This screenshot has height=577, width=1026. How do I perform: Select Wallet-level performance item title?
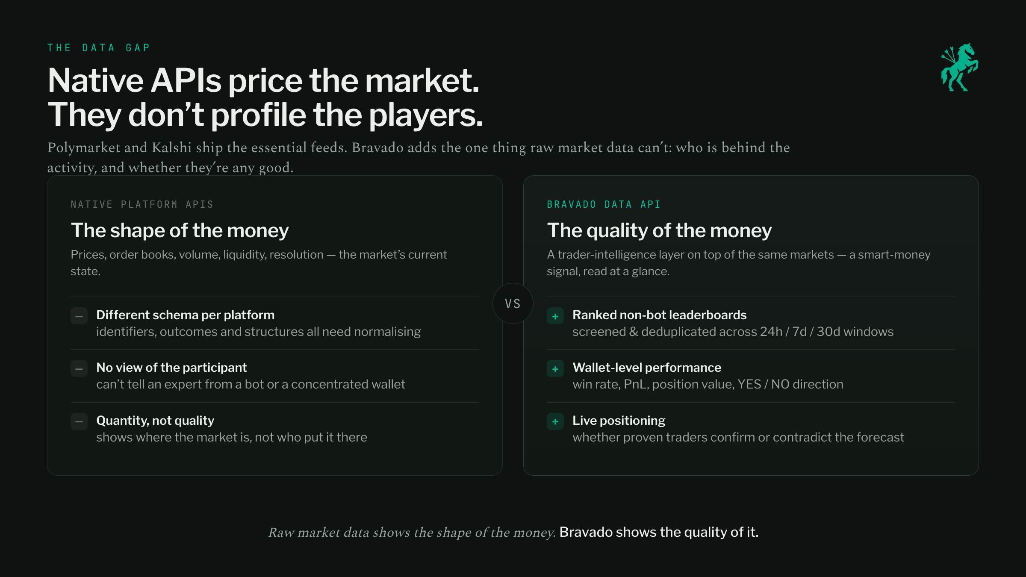(647, 368)
